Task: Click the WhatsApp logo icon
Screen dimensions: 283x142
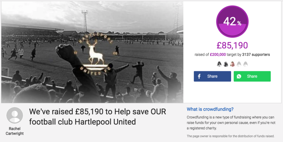Action: point(239,77)
